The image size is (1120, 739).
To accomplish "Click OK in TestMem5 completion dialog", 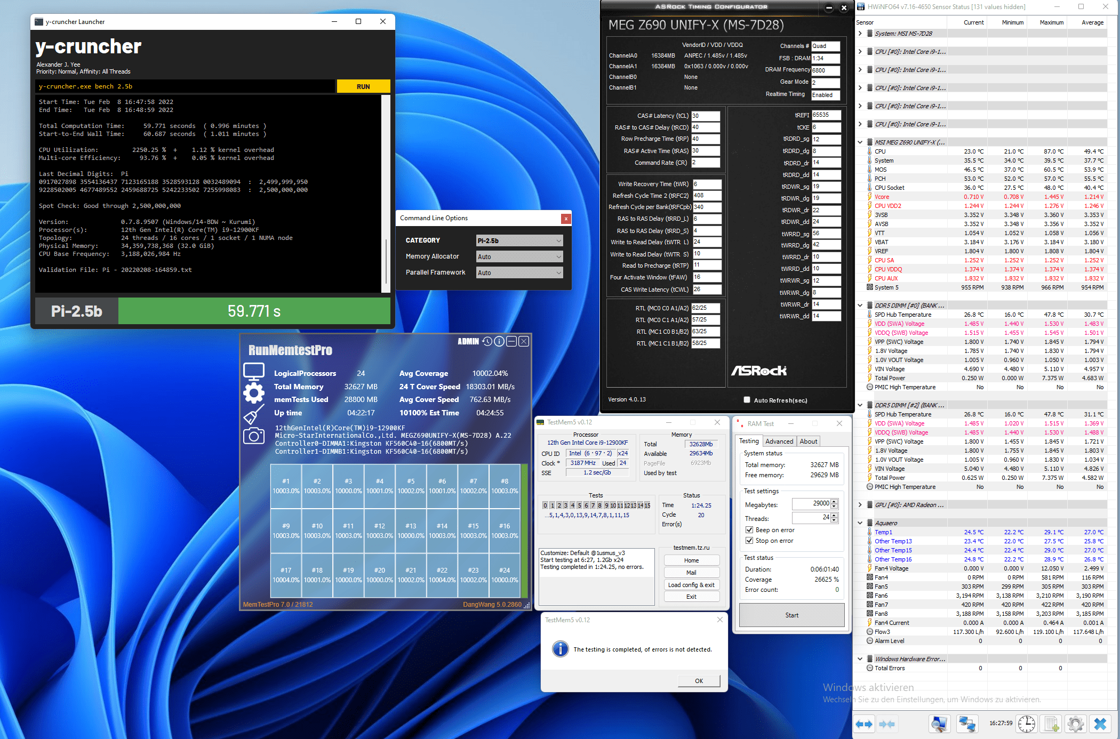I will coord(699,681).
